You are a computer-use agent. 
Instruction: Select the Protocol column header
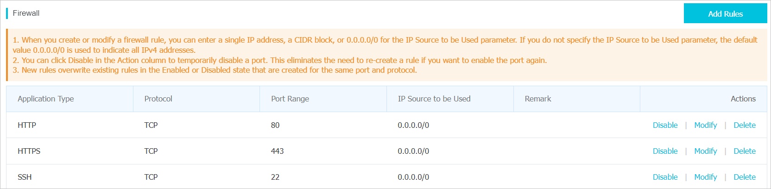pyautogui.click(x=158, y=99)
